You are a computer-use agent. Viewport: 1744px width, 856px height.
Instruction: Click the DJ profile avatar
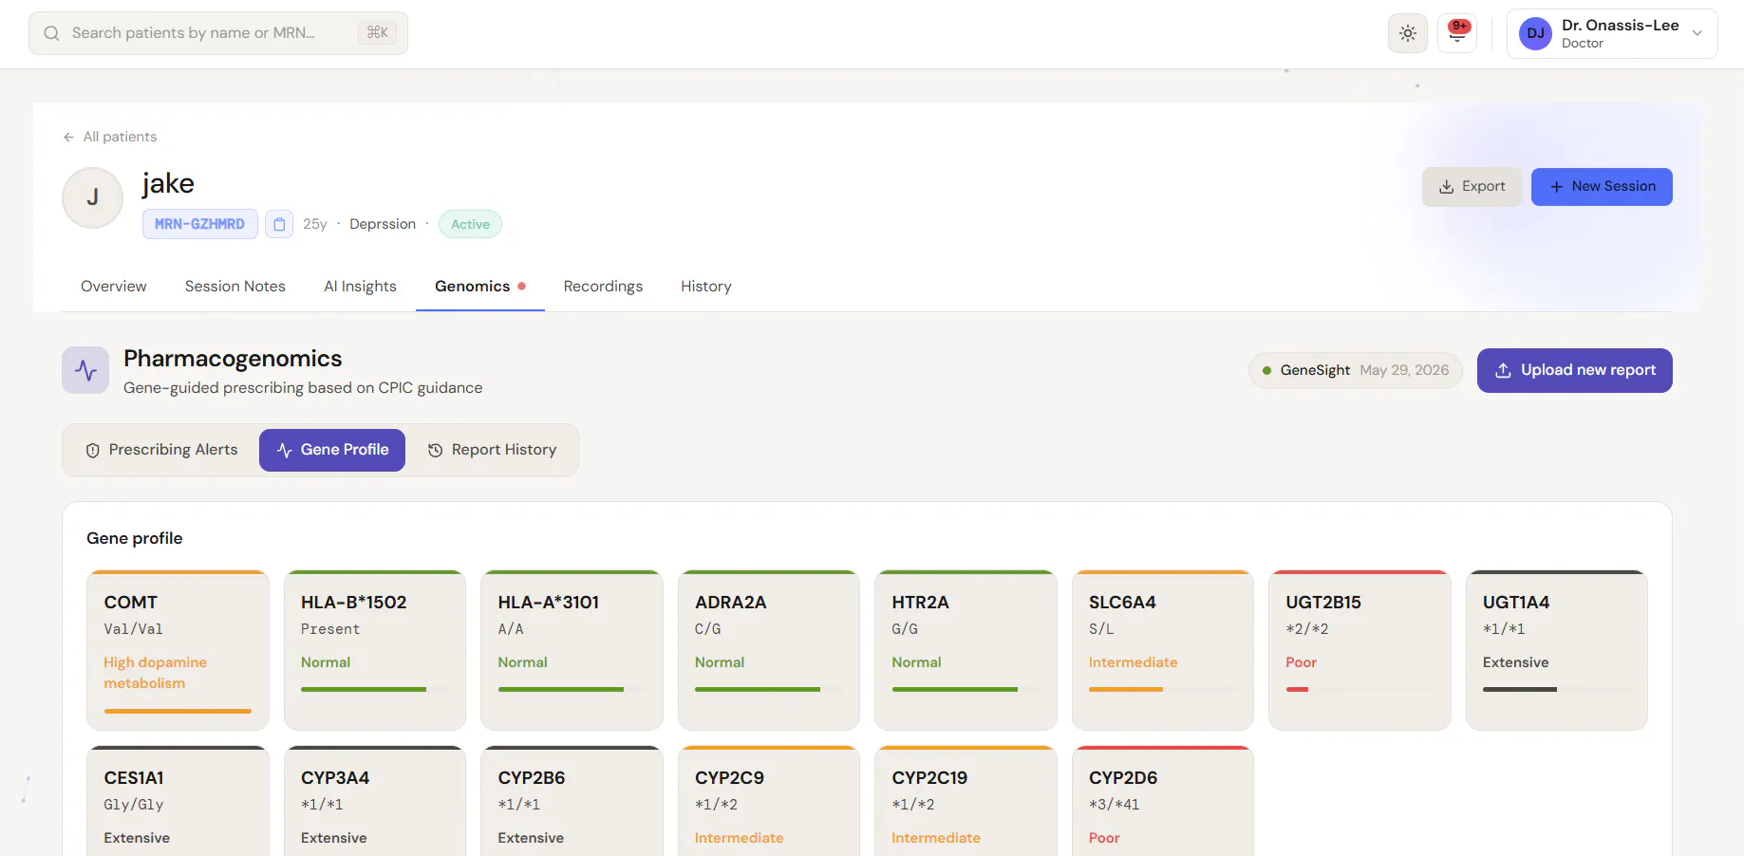[1535, 33]
